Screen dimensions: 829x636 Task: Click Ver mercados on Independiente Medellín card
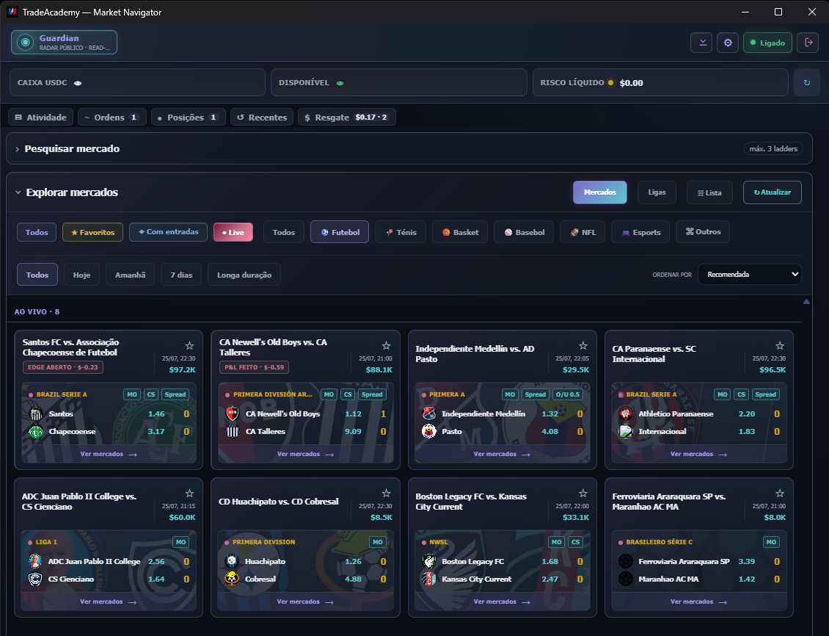[x=502, y=454]
